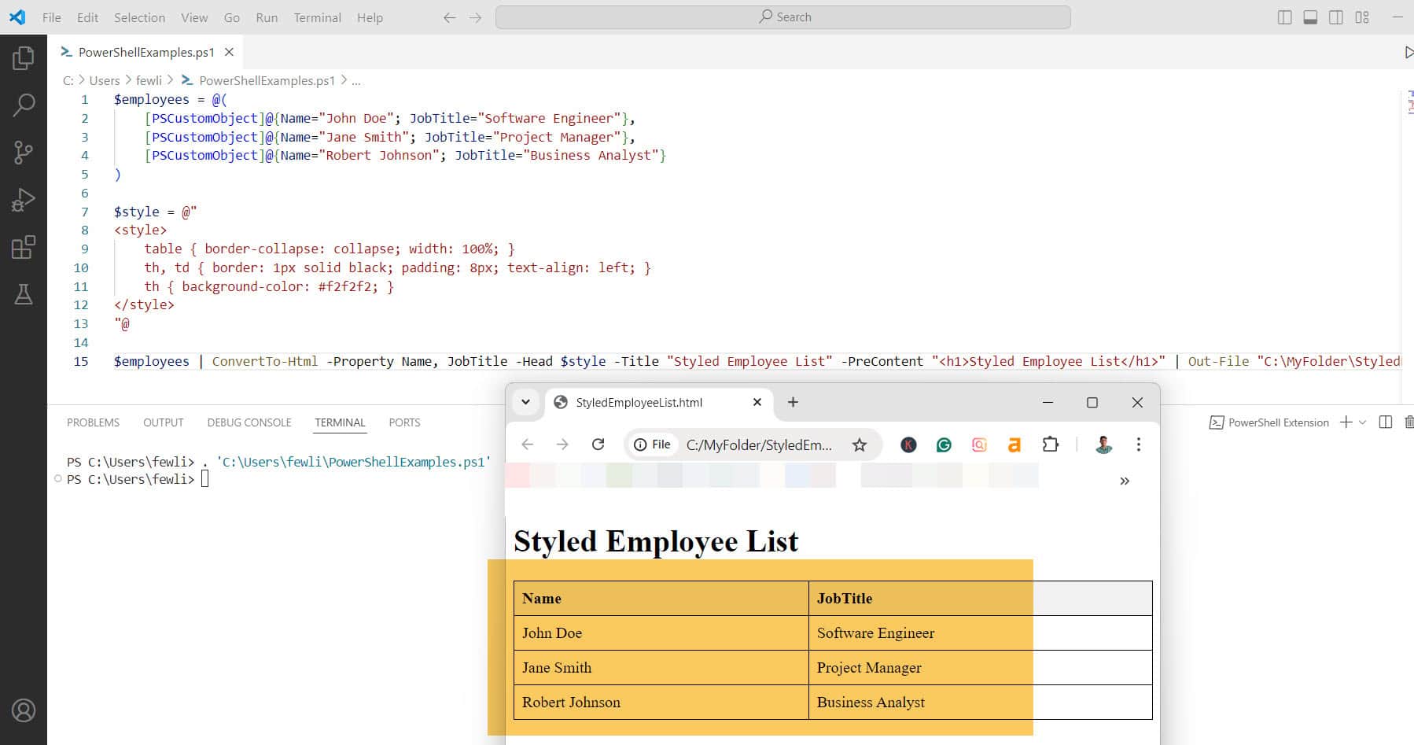
Task: Open the Go menu
Action: pos(232,17)
